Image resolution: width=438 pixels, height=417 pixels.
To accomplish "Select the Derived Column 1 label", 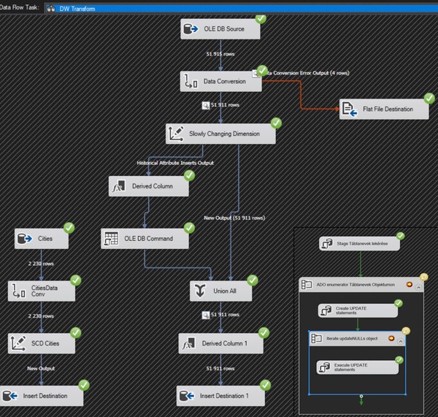I will (x=225, y=343).
